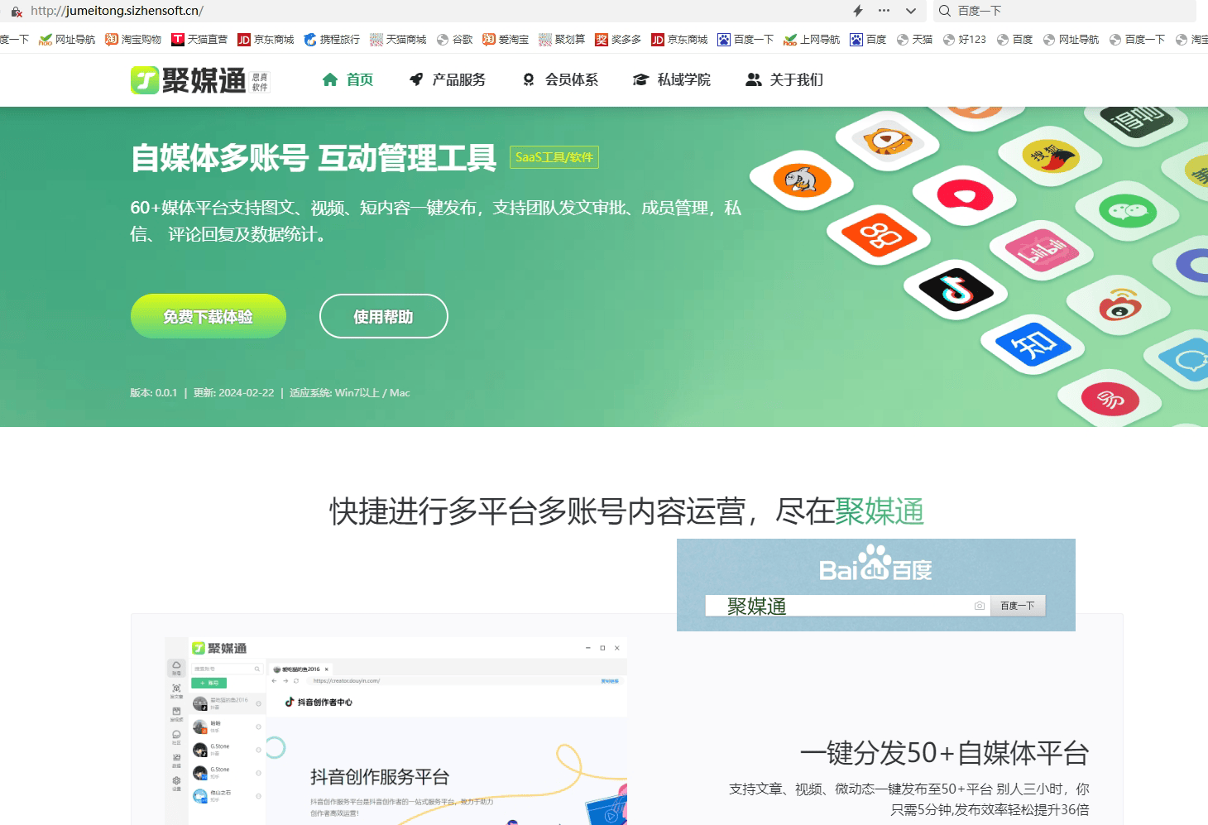Click the people icon beside 关于我们
This screenshot has height=825, width=1208.
pos(754,79)
